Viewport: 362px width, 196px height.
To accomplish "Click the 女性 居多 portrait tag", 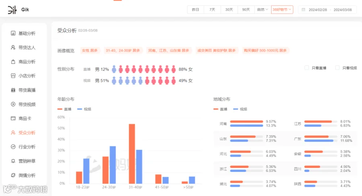I will click(90, 50).
